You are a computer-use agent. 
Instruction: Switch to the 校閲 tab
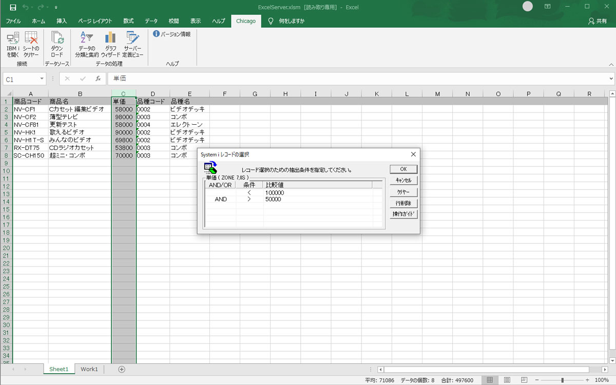(x=174, y=21)
